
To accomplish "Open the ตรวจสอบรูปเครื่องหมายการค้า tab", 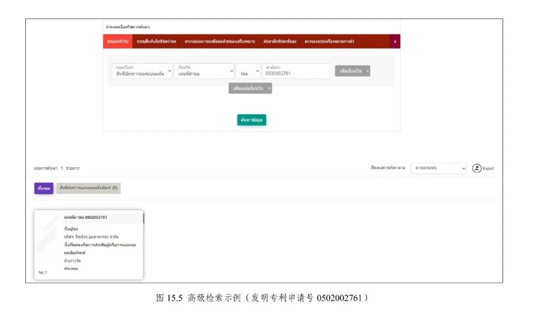I will [x=329, y=42].
